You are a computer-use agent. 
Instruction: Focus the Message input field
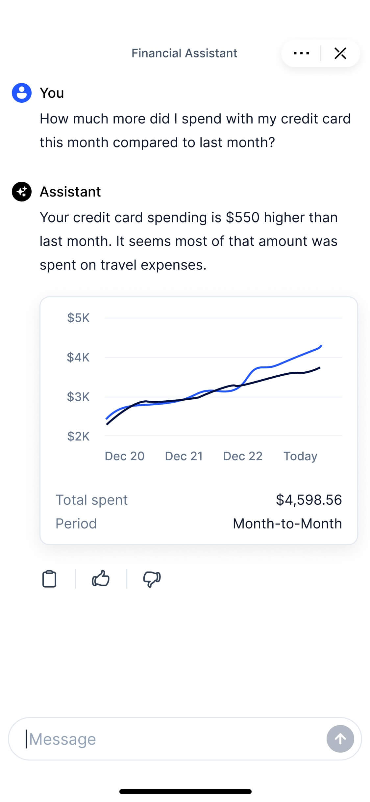coord(171,739)
